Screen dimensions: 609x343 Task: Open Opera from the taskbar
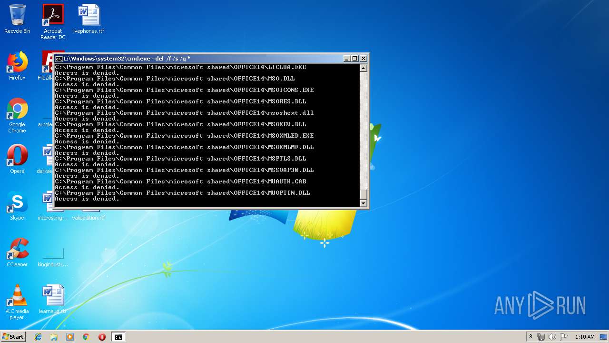tap(102, 337)
